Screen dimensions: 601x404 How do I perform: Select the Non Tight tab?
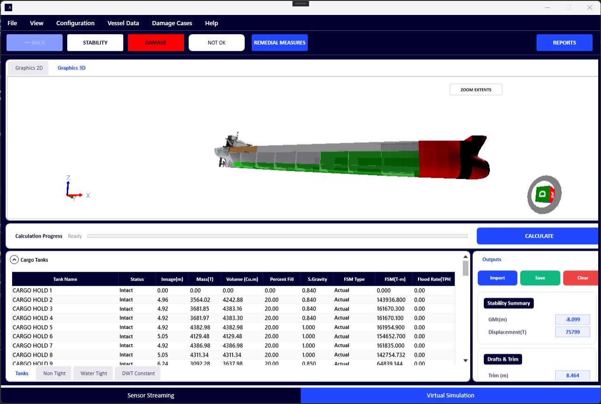[54, 373]
